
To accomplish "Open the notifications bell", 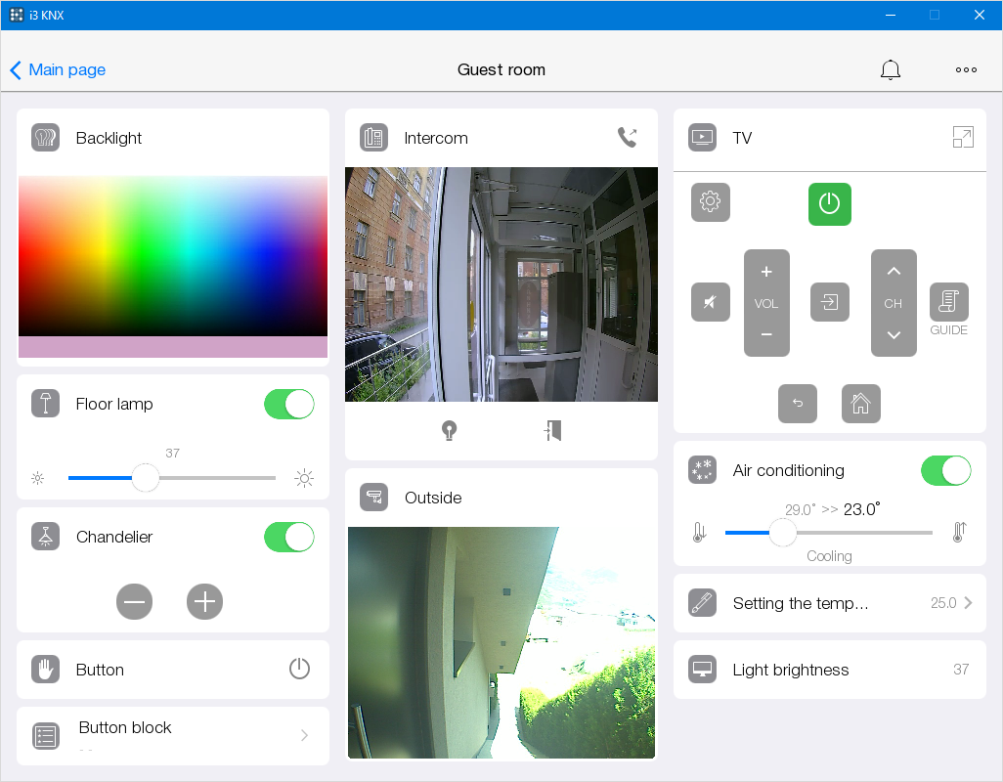I will [x=890, y=69].
